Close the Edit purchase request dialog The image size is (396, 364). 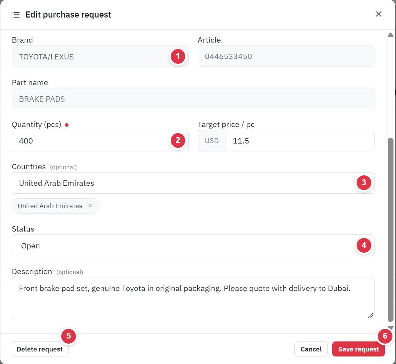[378, 14]
